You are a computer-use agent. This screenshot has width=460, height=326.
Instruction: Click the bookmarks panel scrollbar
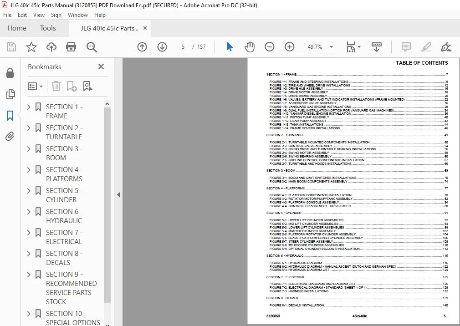(x=107, y=205)
